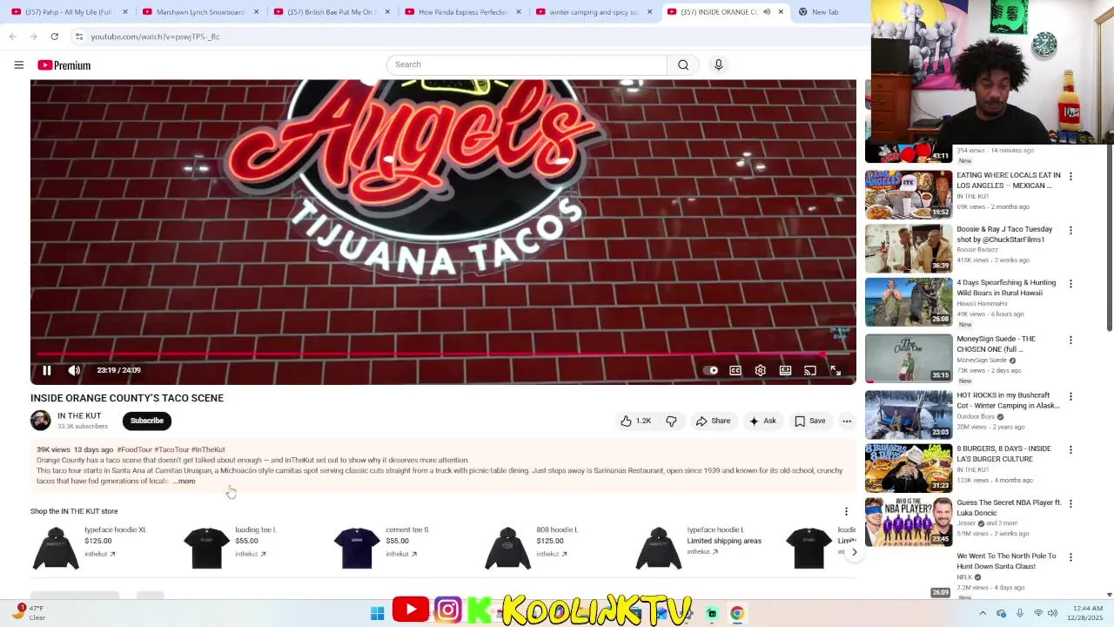This screenshot has width=1114, height=627.
Task: Pause the playing video
Action: (x=47, y=370)
